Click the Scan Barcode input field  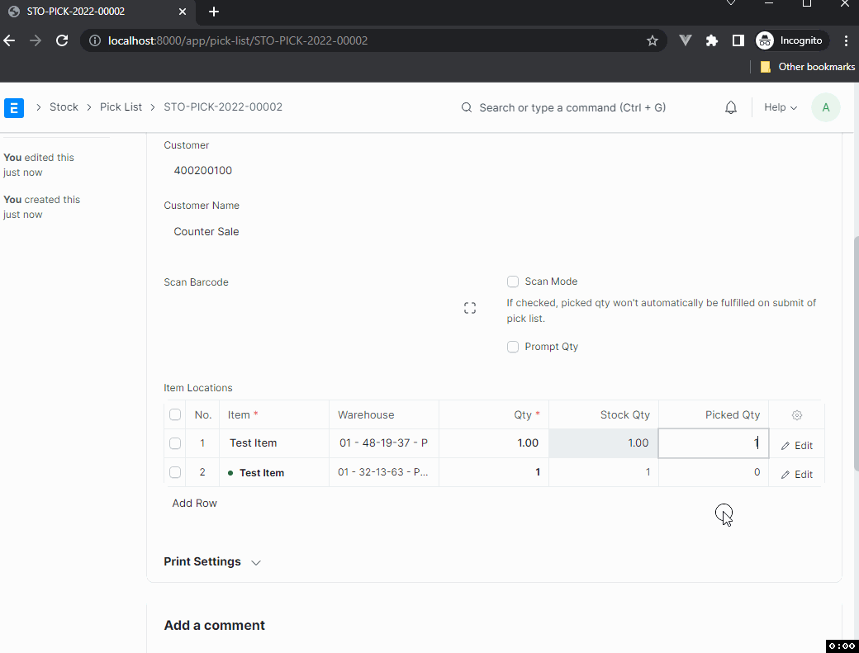point(320,308)
